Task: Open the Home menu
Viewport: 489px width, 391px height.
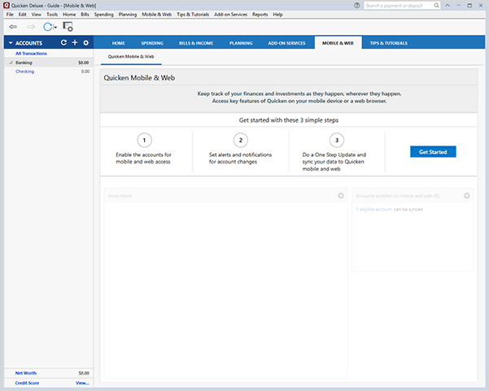Action: 69,15
